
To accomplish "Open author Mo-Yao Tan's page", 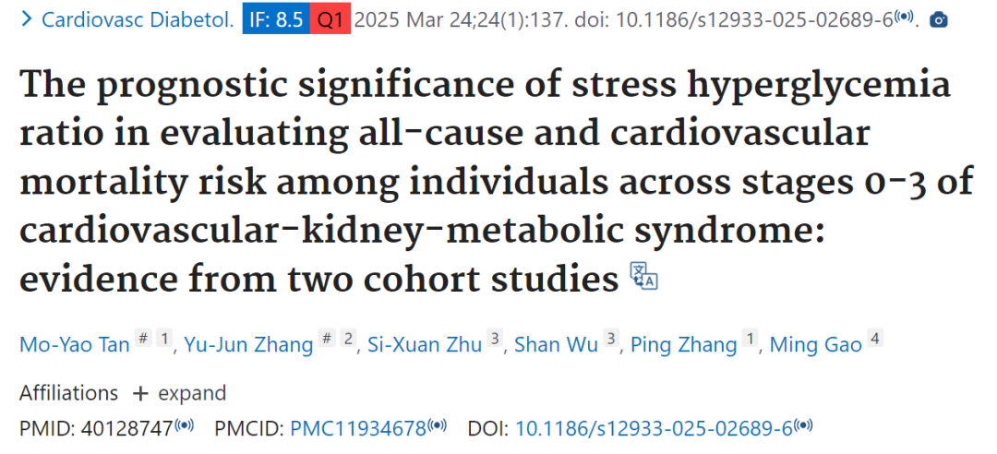I will 75,344.
